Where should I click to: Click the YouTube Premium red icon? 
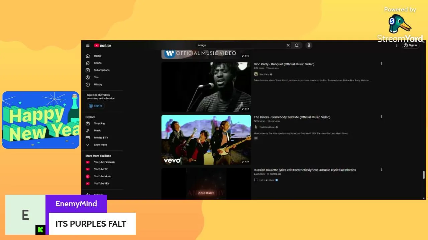(x=88, y=162)
